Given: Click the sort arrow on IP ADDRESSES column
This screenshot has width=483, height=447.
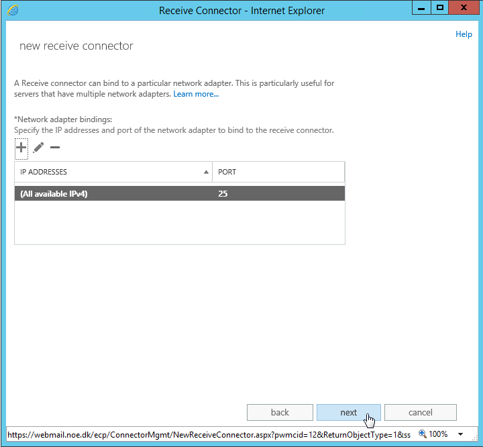Looking at the screenshot, I should point(206,172).
